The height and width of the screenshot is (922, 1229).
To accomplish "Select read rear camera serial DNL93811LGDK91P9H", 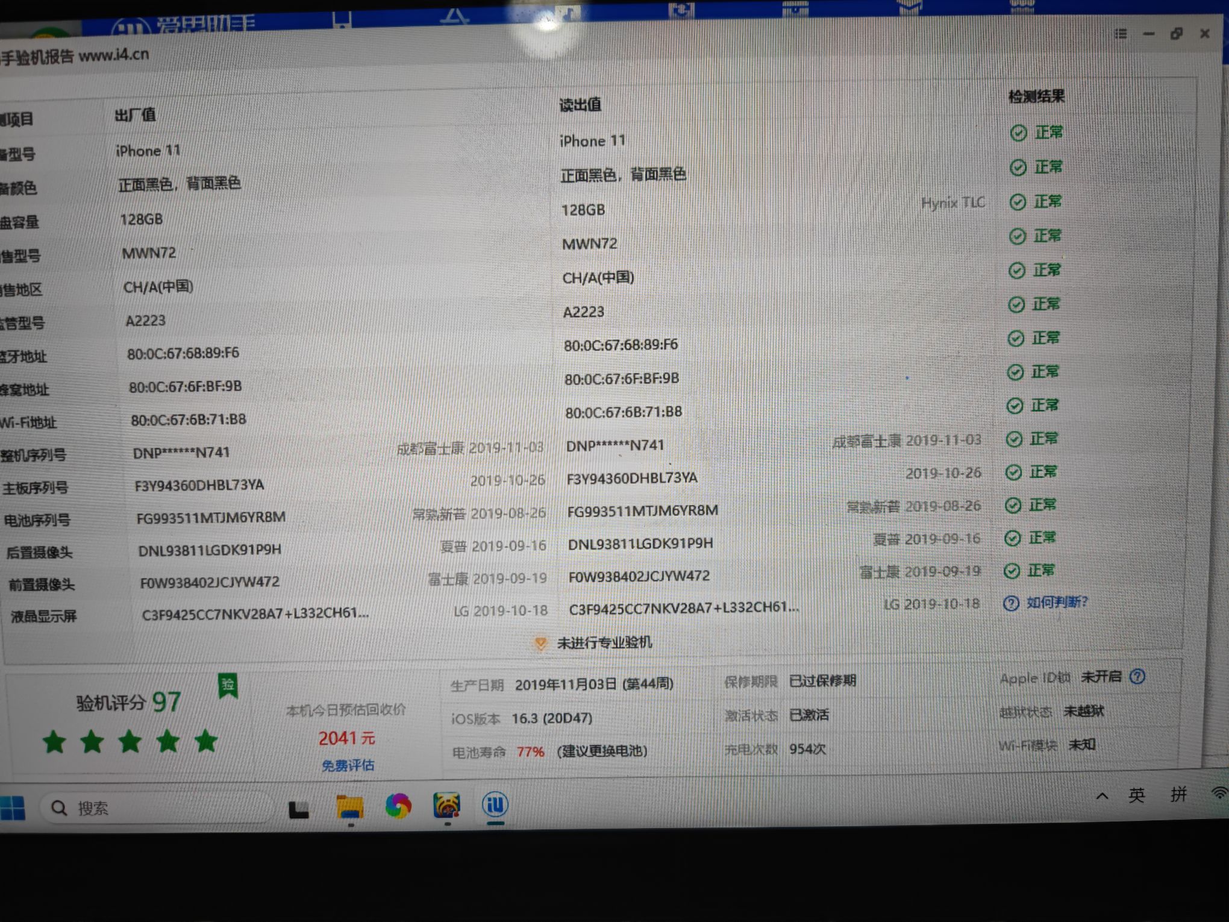I will tap(640, 544).
